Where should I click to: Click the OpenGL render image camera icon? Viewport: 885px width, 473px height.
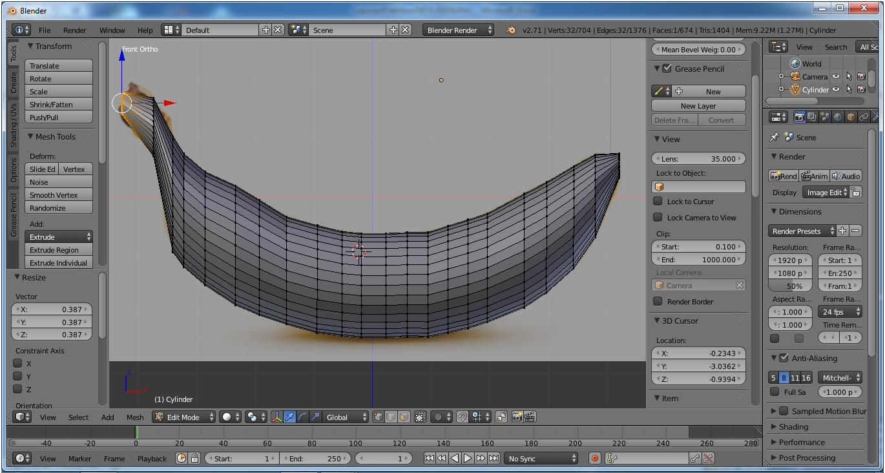517,417
